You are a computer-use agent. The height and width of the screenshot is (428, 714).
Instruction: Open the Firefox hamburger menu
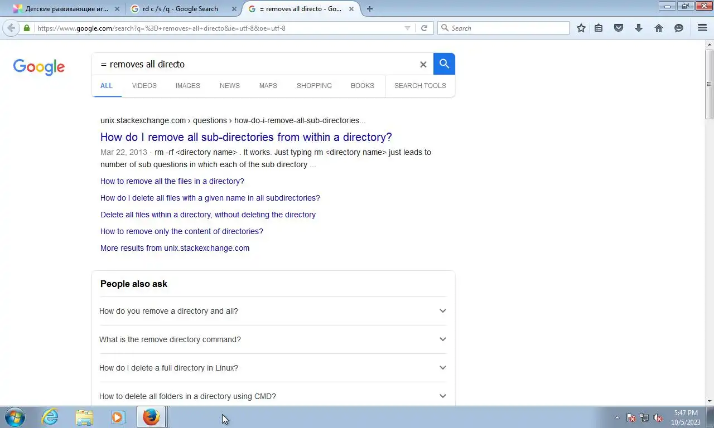pyautogui.click(x=702, y=28)
